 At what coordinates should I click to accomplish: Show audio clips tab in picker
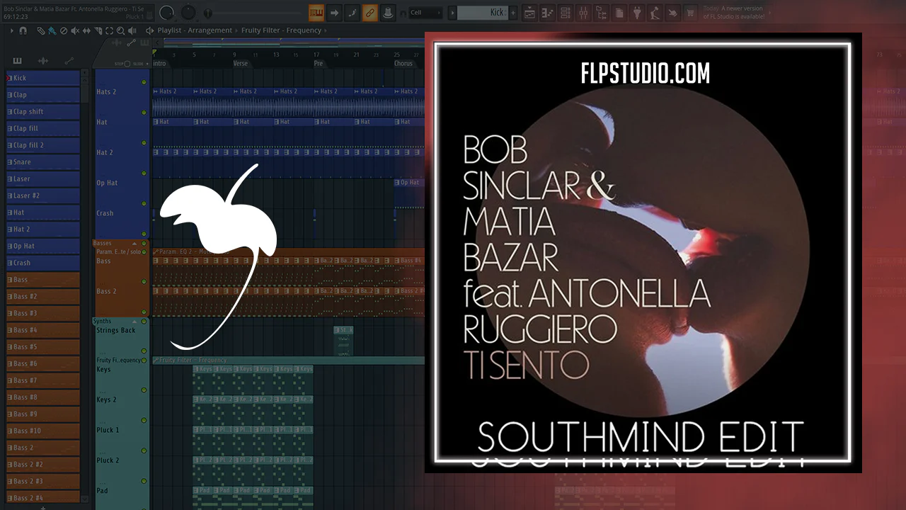[43, 61]
